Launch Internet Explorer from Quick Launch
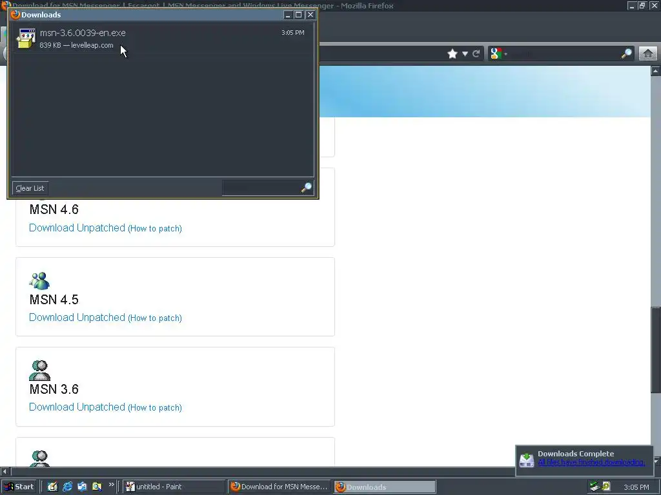The width and height of the screenshot is (661, 495). 67,487
